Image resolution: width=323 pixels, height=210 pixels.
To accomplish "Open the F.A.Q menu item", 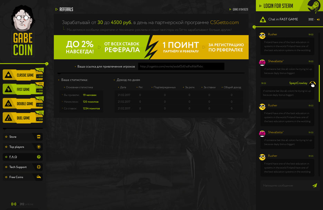I will tap(23, 157).
